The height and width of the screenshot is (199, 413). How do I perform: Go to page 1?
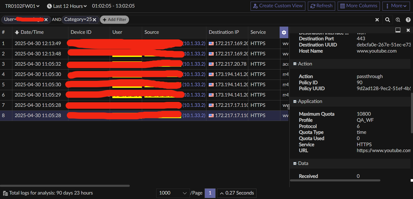(x=210, y=193)
